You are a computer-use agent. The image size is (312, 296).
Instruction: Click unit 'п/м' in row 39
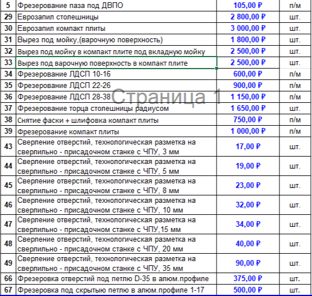(x=295, y=131)
